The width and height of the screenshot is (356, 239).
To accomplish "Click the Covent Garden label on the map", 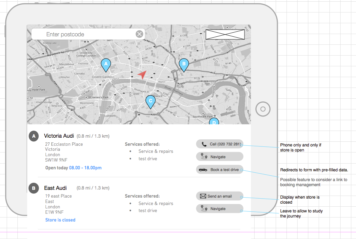I will (102, 77).
